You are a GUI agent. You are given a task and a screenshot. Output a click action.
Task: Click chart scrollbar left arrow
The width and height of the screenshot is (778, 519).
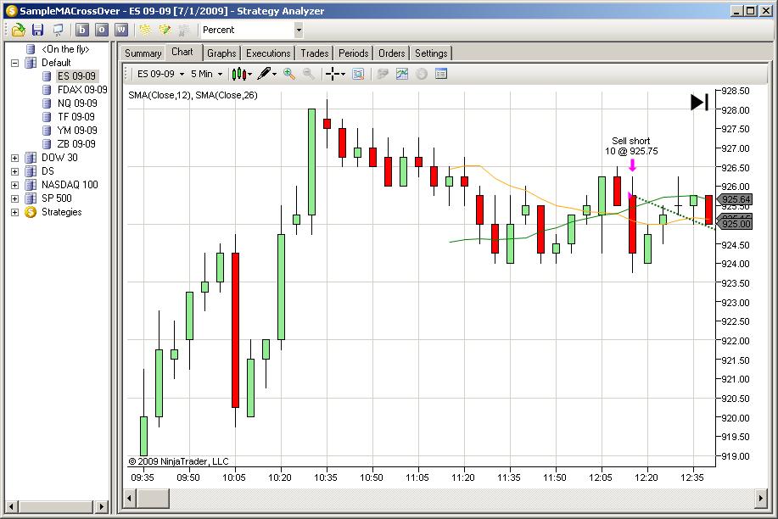coord(130,498)
